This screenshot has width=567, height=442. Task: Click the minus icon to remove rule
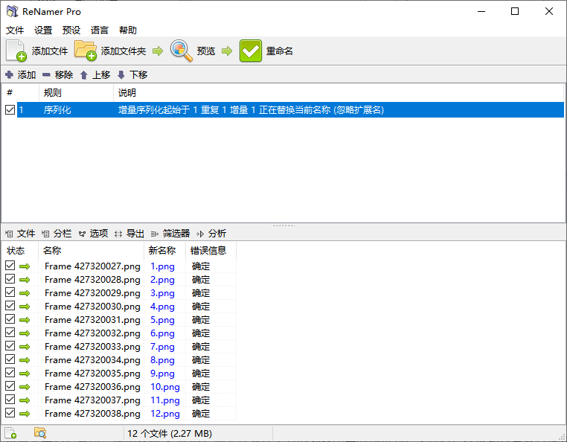[x=46, y=75]
